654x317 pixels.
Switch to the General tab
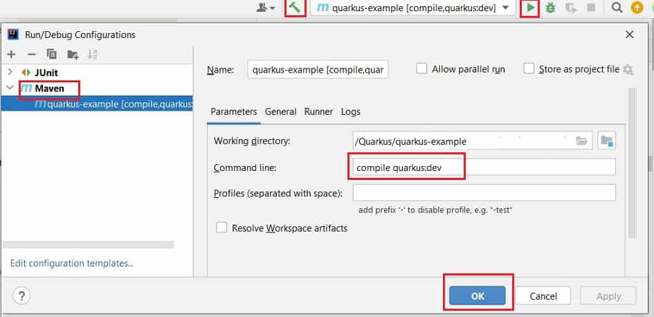281,112
